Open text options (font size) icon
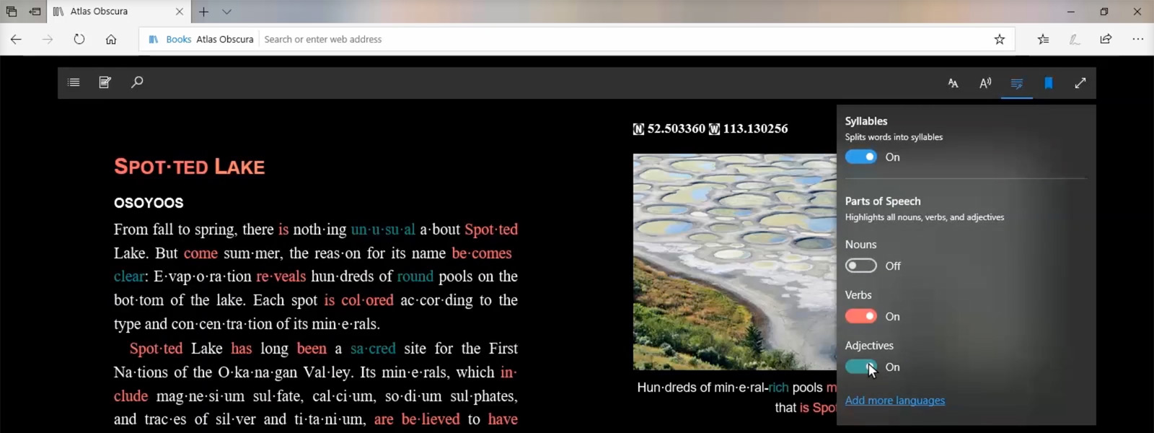 pyautogui.click(x=953, y=83)
